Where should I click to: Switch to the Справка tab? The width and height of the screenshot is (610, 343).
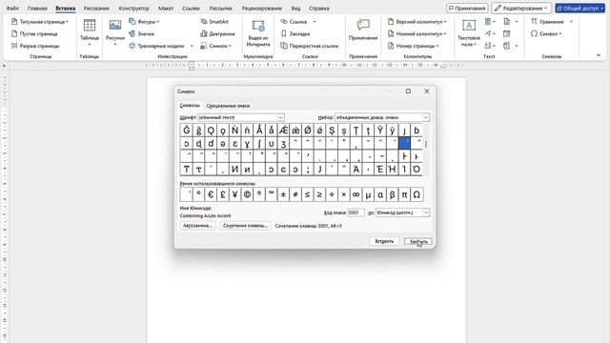coord(318,9)
